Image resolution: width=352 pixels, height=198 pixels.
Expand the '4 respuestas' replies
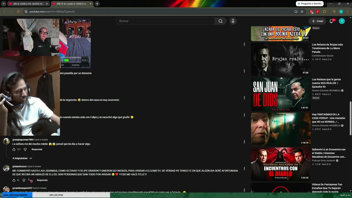pos(22,158)
